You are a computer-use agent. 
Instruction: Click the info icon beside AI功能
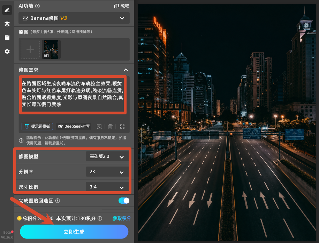(37, 6)
